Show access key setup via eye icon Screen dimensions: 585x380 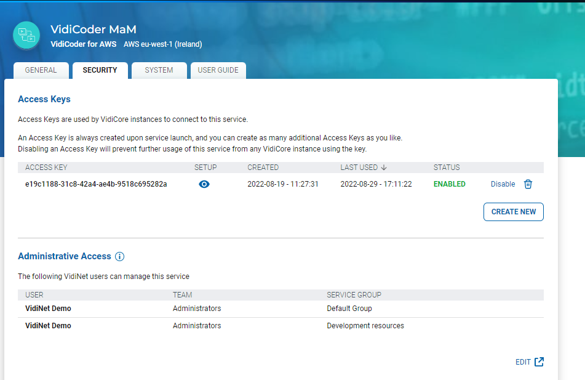click(204, 184)
